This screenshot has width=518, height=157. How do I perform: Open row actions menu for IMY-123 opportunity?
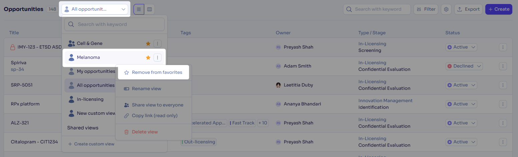(503, 47)
